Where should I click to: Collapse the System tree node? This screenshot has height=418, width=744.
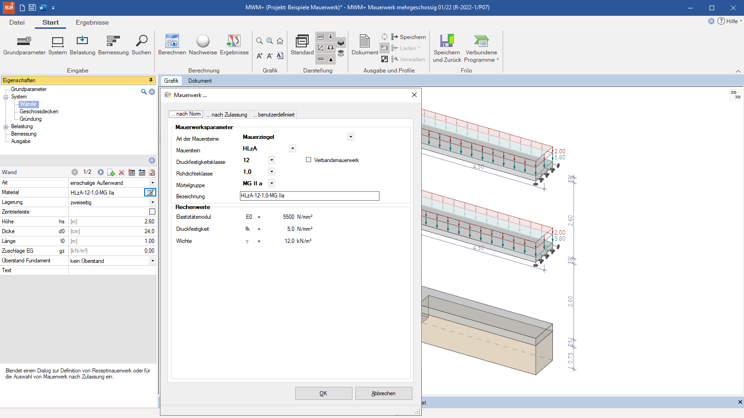6,97
